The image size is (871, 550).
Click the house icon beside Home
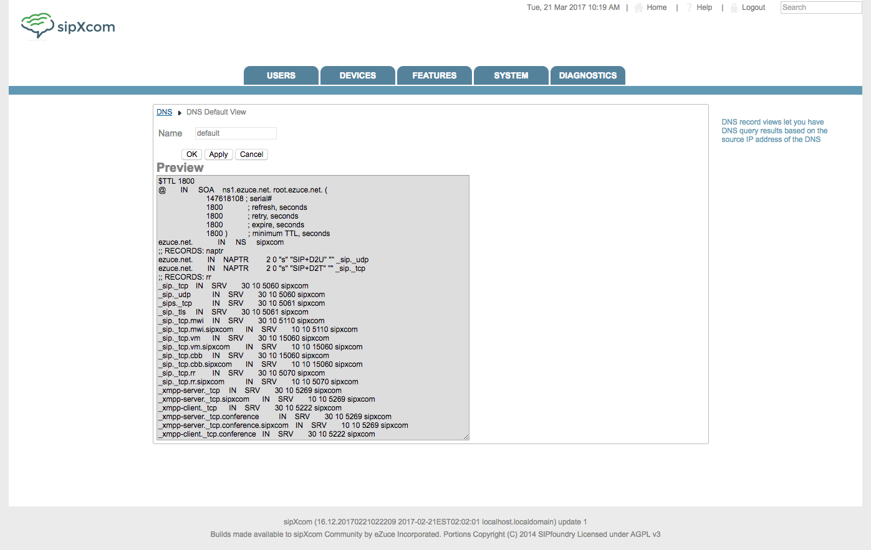(638, 7)
